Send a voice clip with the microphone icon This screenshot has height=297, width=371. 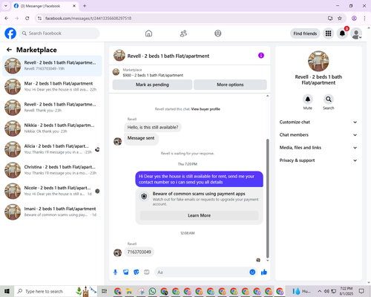[x=115, y=272]
